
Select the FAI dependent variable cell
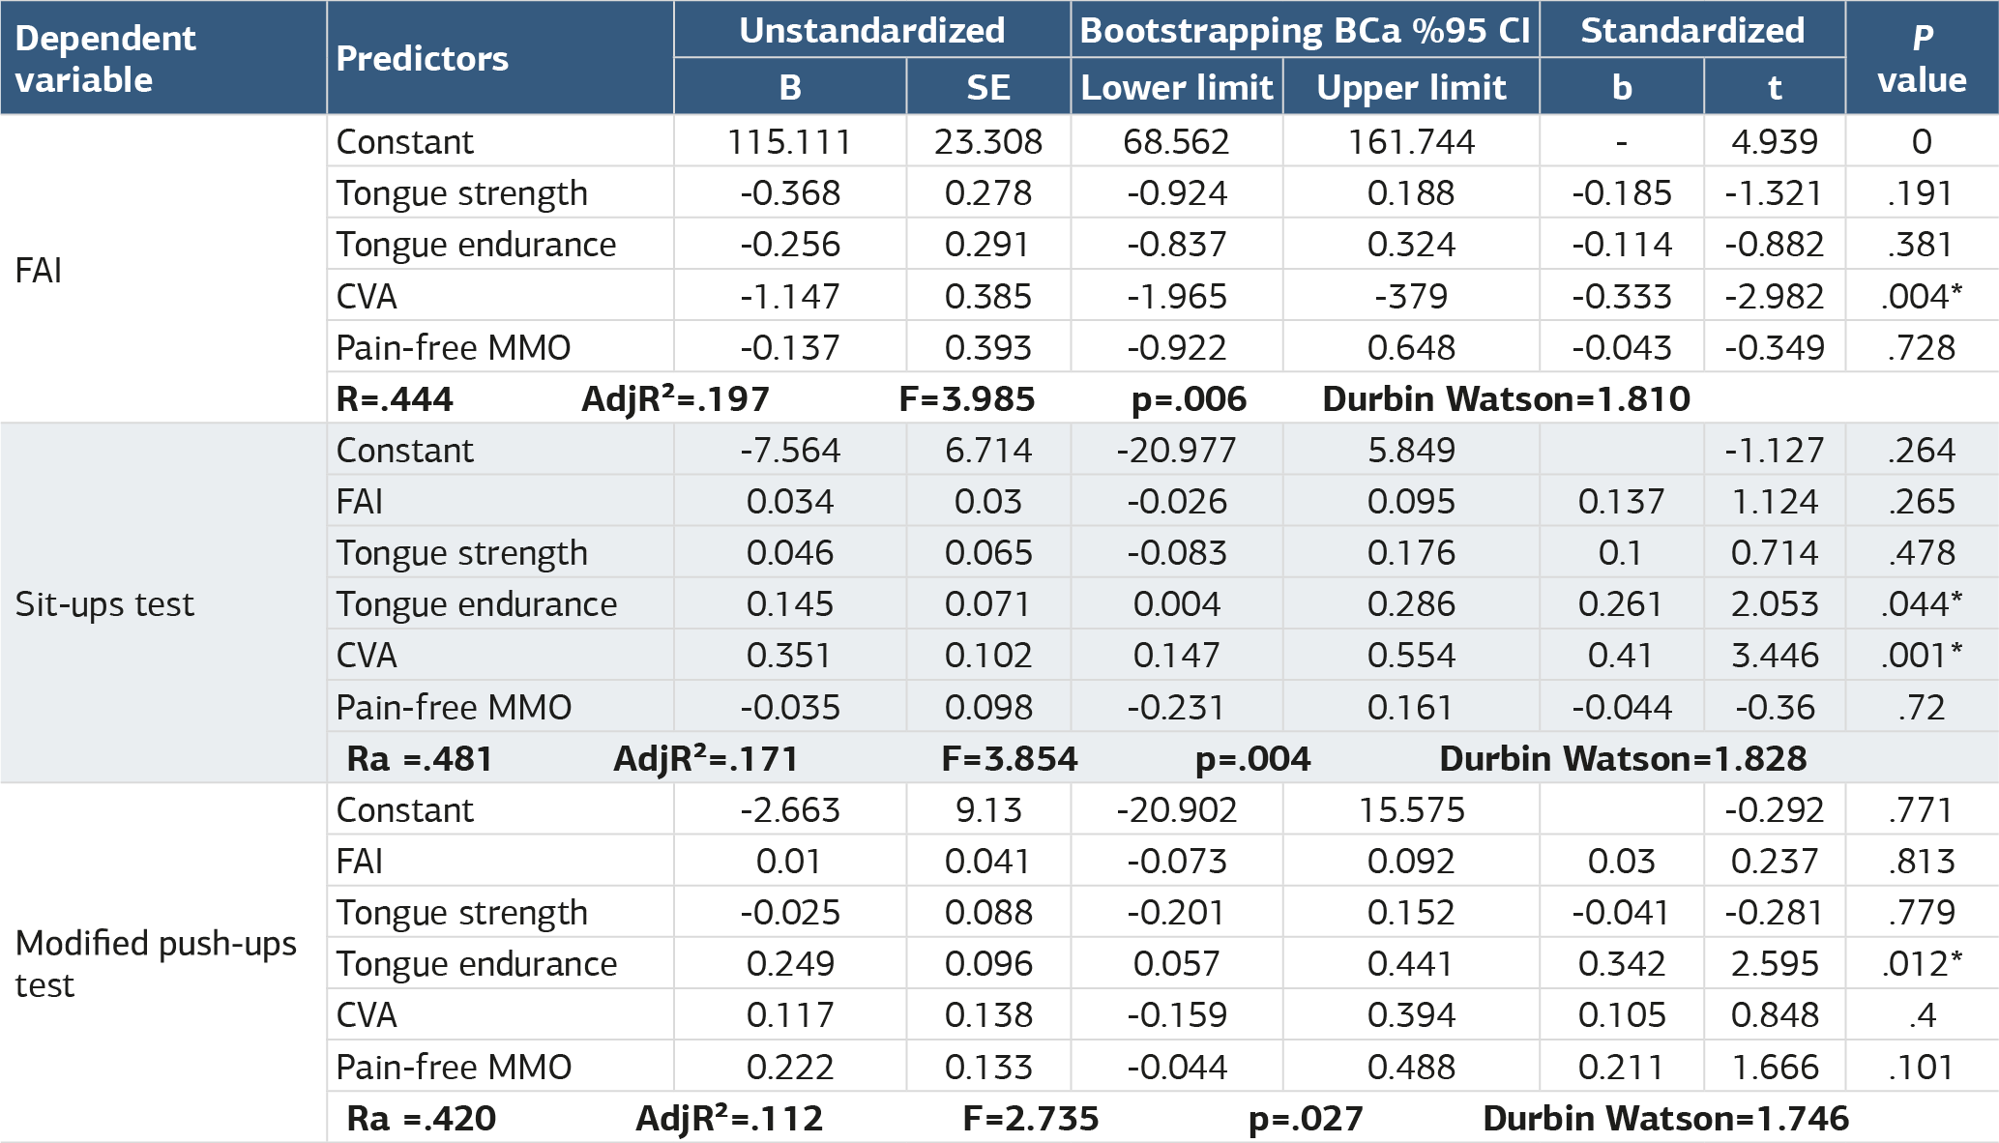click(39, 270)
